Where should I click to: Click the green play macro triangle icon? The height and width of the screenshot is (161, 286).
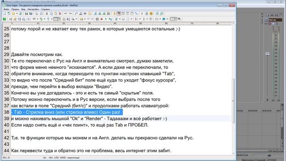coord(106,19)
